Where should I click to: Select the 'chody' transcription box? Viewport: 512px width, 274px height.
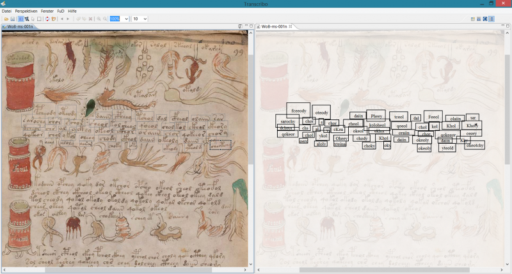(362, 138)
